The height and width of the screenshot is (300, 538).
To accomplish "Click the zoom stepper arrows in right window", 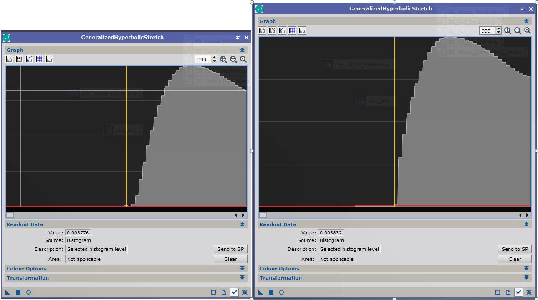I will (x=498, y=31).
